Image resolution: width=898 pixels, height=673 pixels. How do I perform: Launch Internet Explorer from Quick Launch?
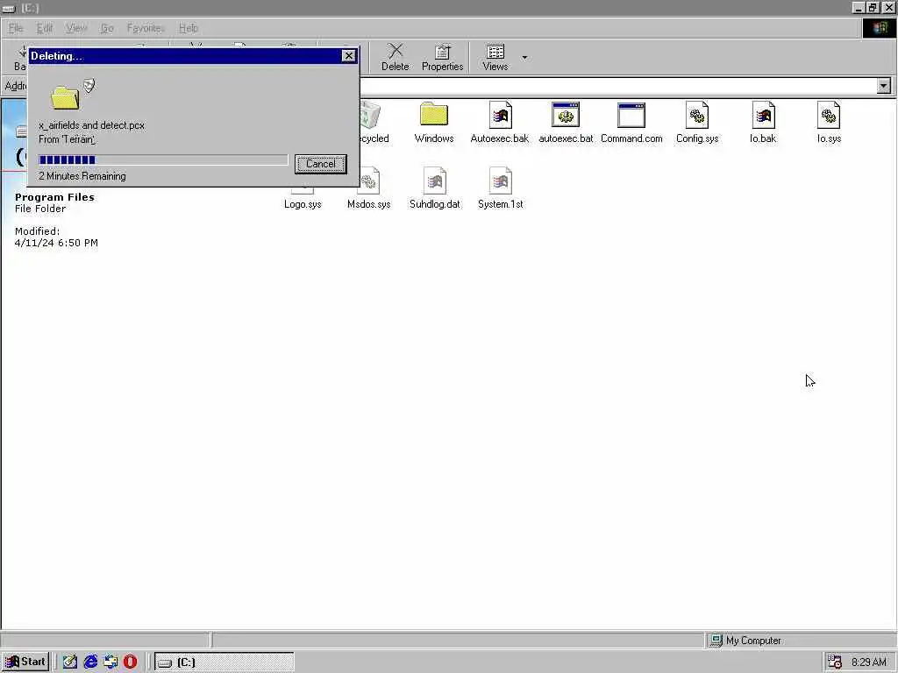point(90,662)
